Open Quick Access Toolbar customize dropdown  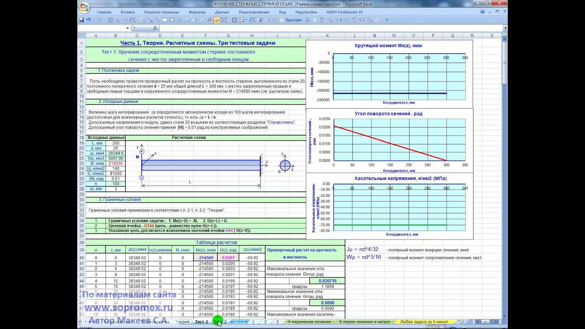pos(387,20)
